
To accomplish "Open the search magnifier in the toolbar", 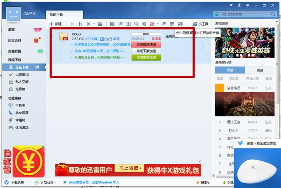I will tap(136, 24).
